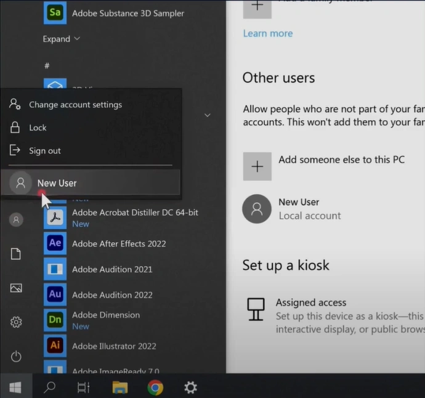Viewport: 425px width, 398px height.
Task: Open the Documents sidebar icon
Action: (x=16, y=254)
